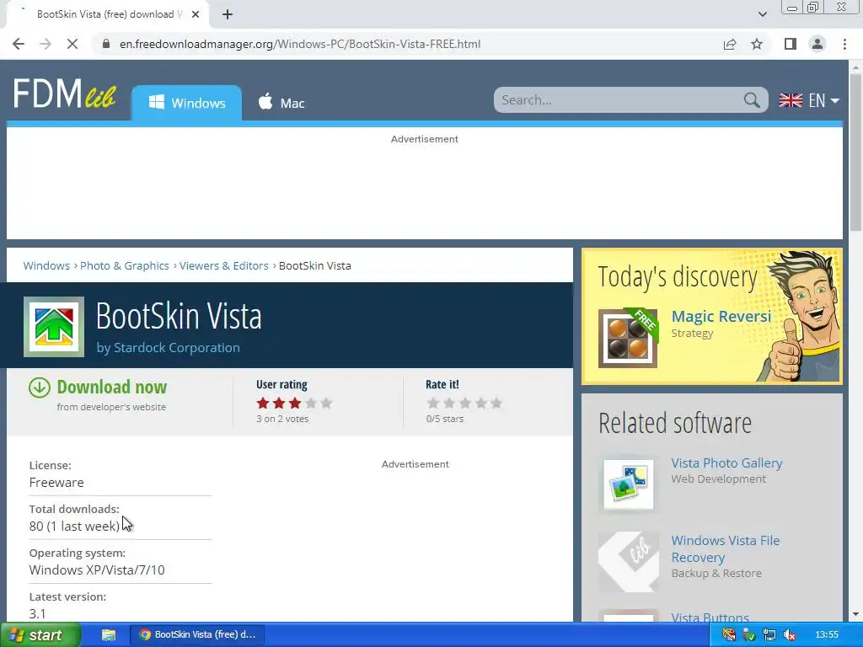863x647 pixels.
Task: Open the Chrome profile icon
Action: (817, 44)
